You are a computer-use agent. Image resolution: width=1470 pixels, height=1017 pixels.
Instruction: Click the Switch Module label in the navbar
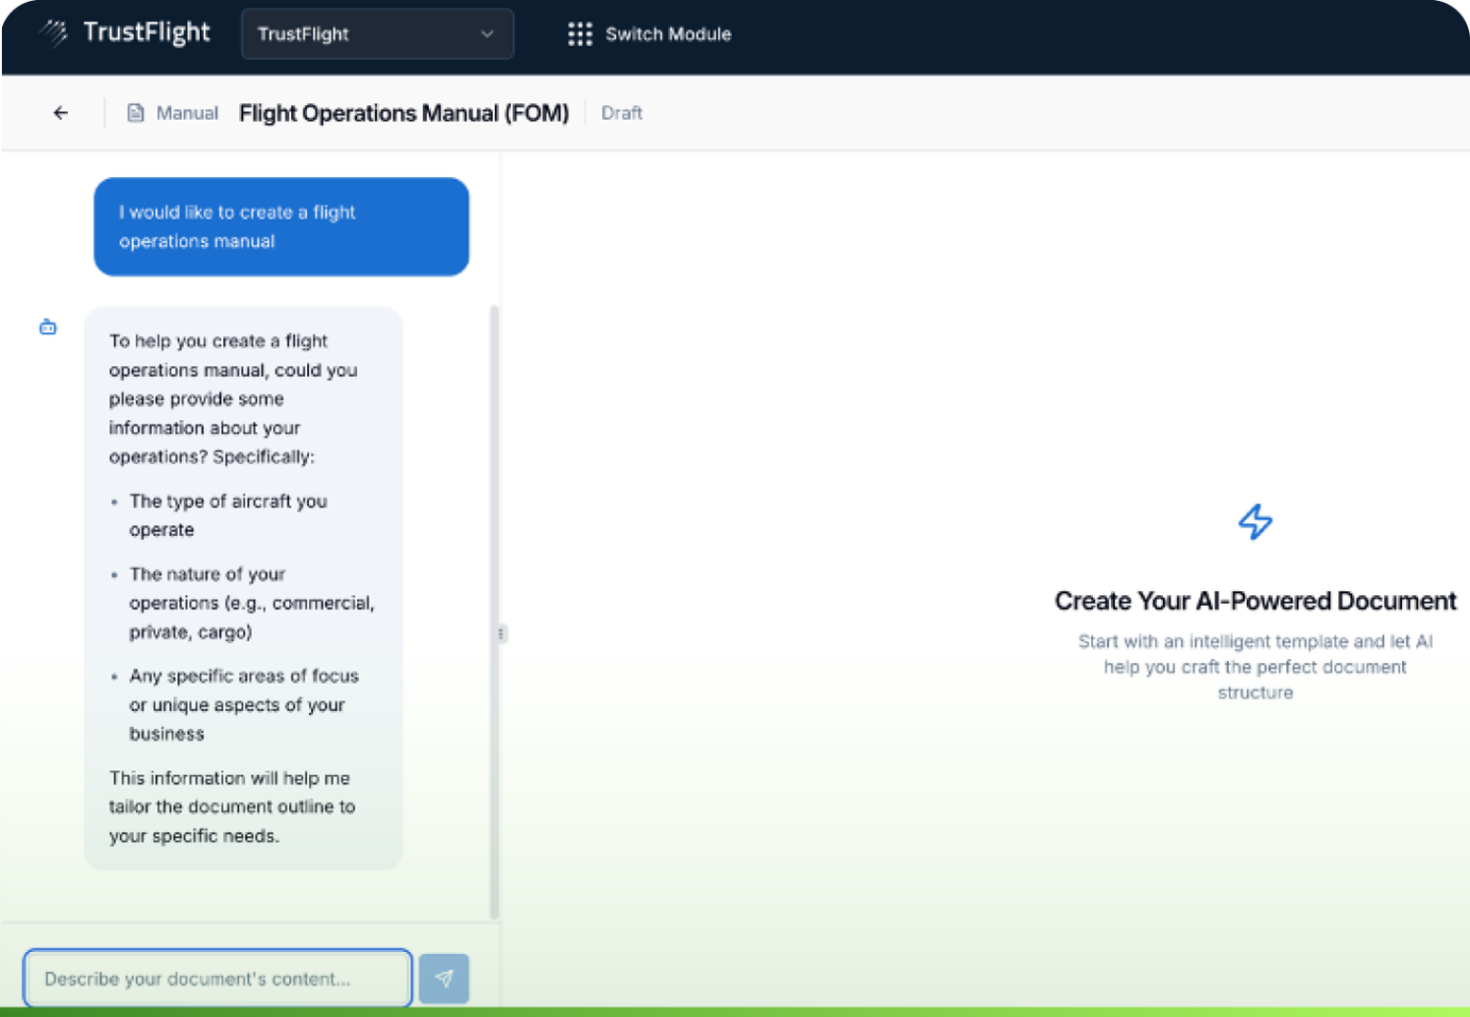[x=668, y=33]
